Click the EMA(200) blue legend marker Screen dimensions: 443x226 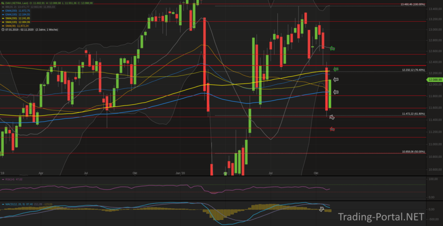(x=3, y=11)
